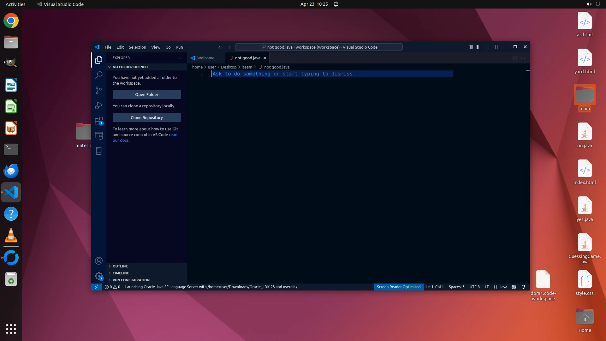Toggle the secondary side bar visibility
This screenshot has height=341, width=606.
click(x=495, y=47)
